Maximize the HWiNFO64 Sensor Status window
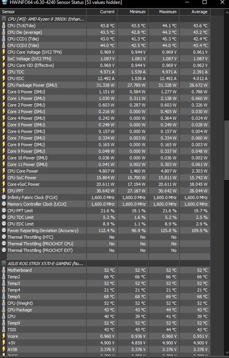Screen dimensions: 229x358 click(205, 2)
